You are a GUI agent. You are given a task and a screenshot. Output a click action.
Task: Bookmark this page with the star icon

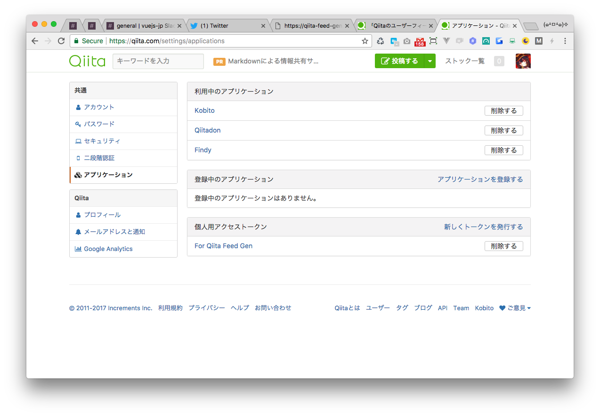coord(365,41)
